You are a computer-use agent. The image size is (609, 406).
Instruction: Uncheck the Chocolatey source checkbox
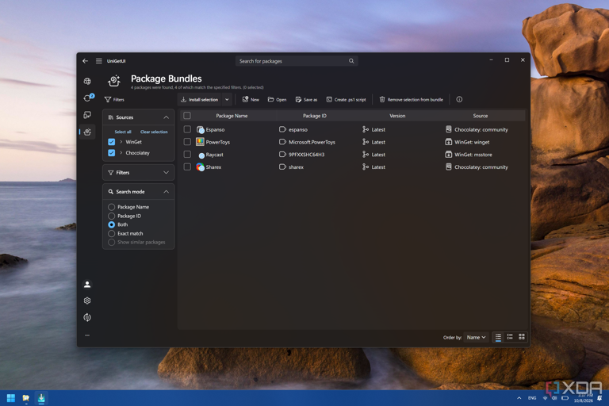coord(112,153)
